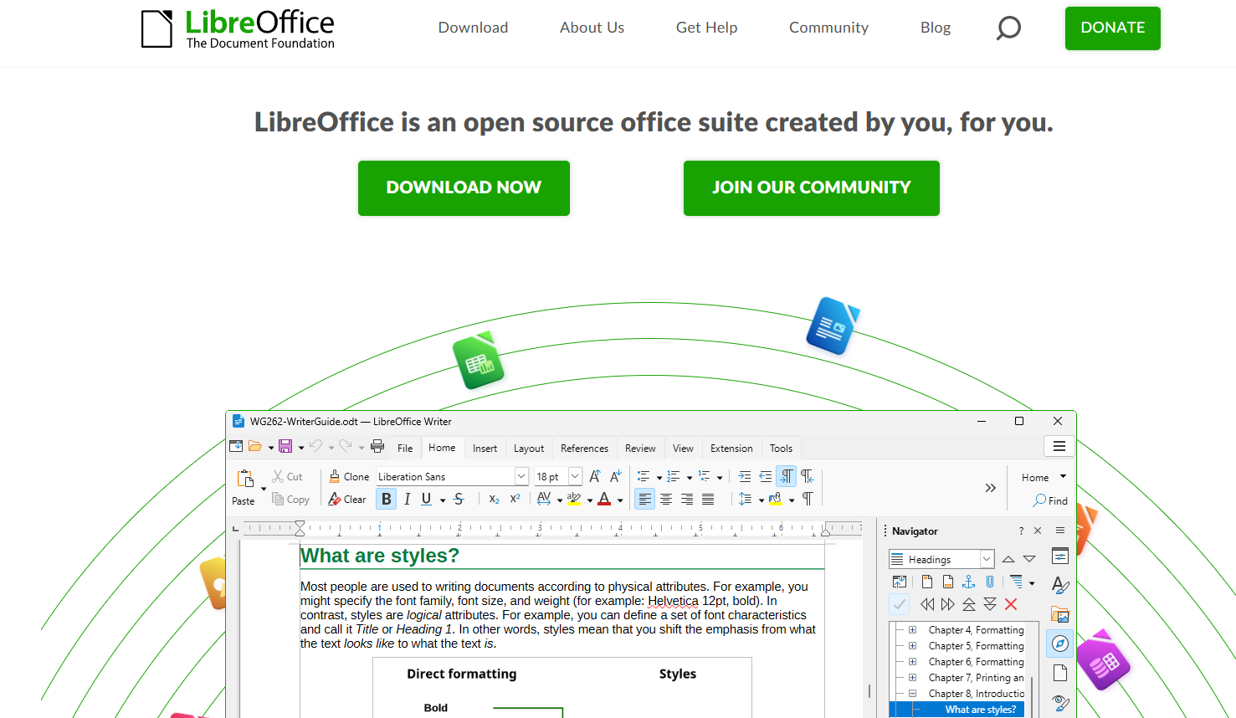
Task: Toggle Justified paragraph alignment
Action: pos(708,499)
